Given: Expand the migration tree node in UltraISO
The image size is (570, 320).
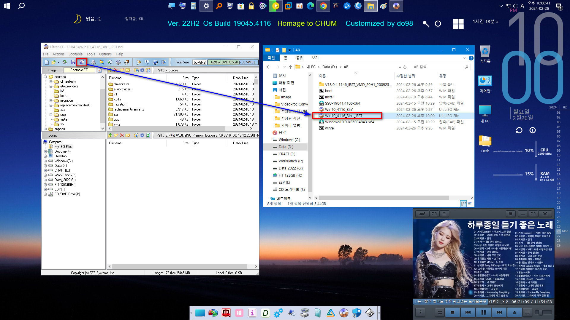Looking at the screenshot, I should [51, 100].
